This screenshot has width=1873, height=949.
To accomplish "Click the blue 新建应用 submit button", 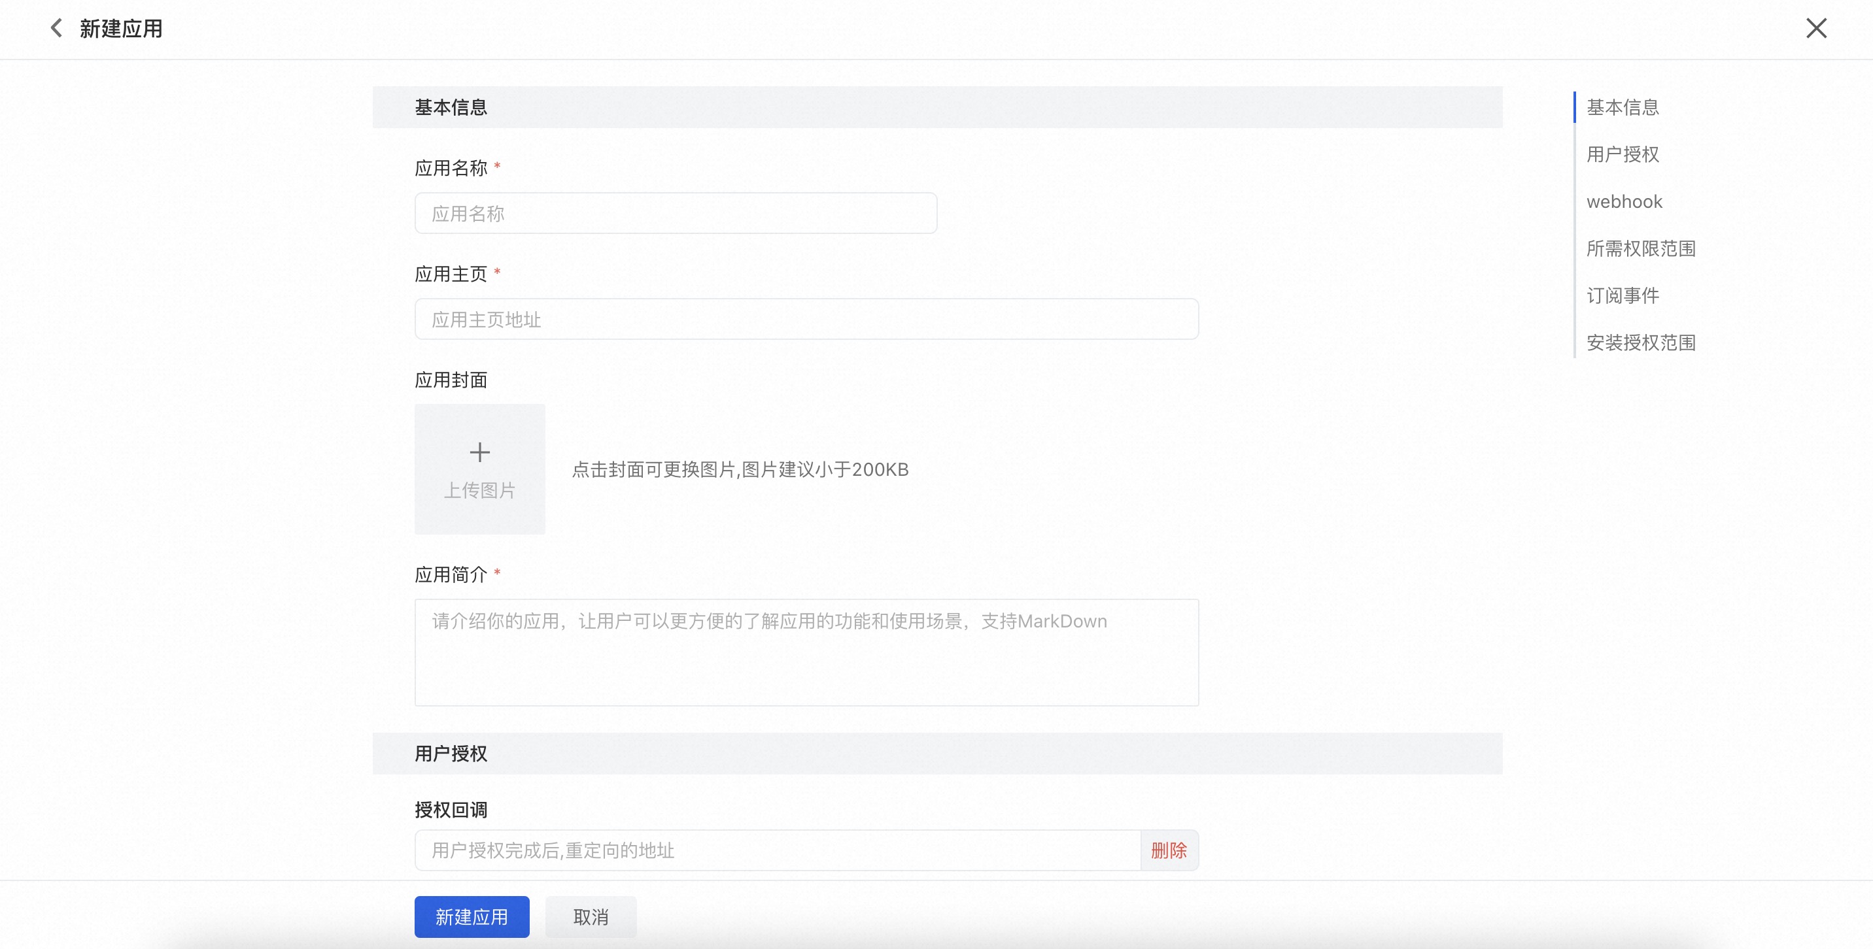I will point(472,917).
